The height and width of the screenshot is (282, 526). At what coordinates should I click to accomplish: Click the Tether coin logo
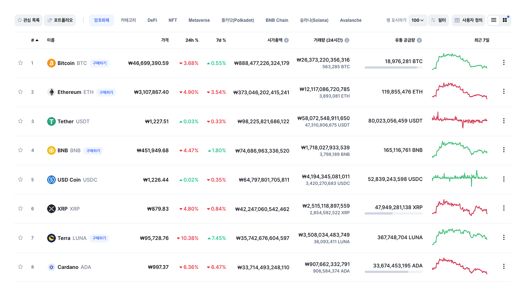[x=51, y=121]
